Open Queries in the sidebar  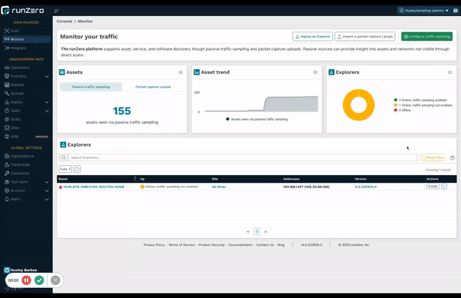tap(14, 93)
